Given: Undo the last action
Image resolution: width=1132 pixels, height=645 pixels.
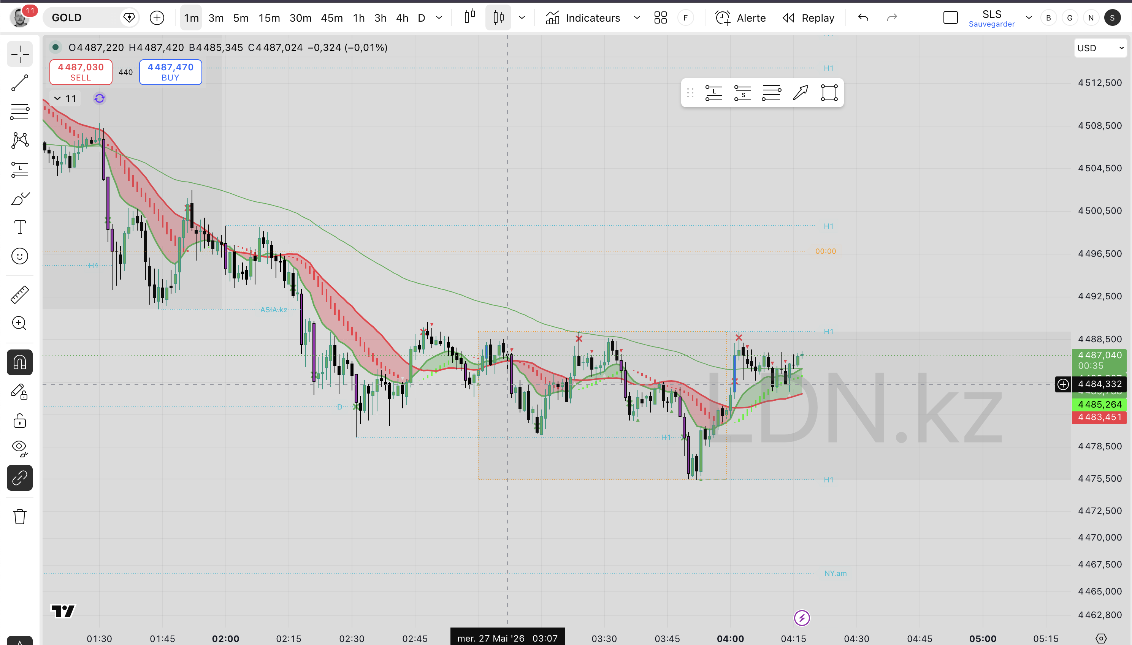Looking at the screenshot, I should click(863, 18).
